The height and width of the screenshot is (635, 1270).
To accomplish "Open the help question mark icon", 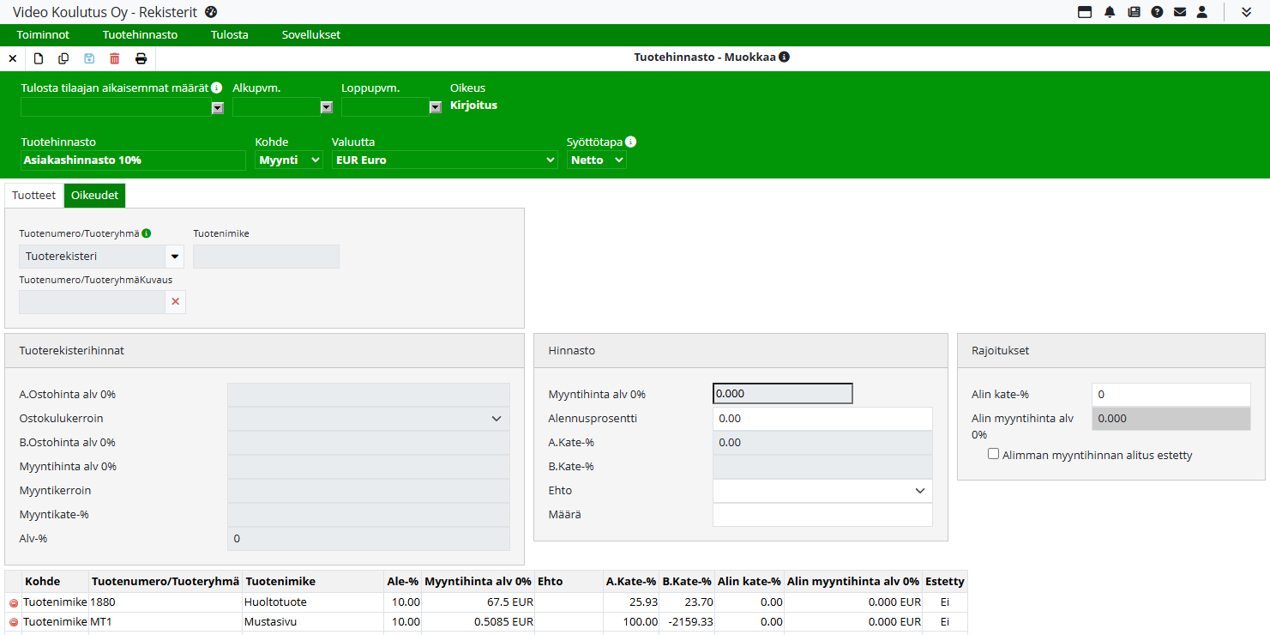I will (x=1157, y=12).
